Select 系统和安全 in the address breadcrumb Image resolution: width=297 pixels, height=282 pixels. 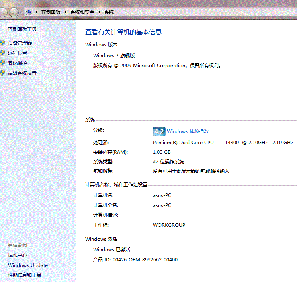pos(82,12)
